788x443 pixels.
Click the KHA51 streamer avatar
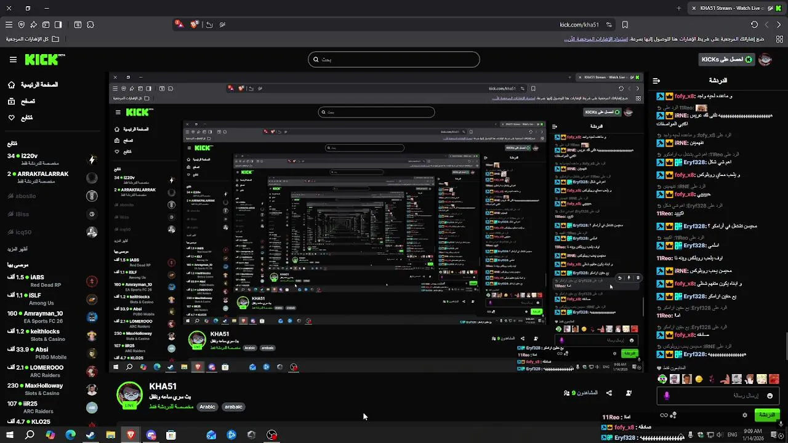(129, 396)
